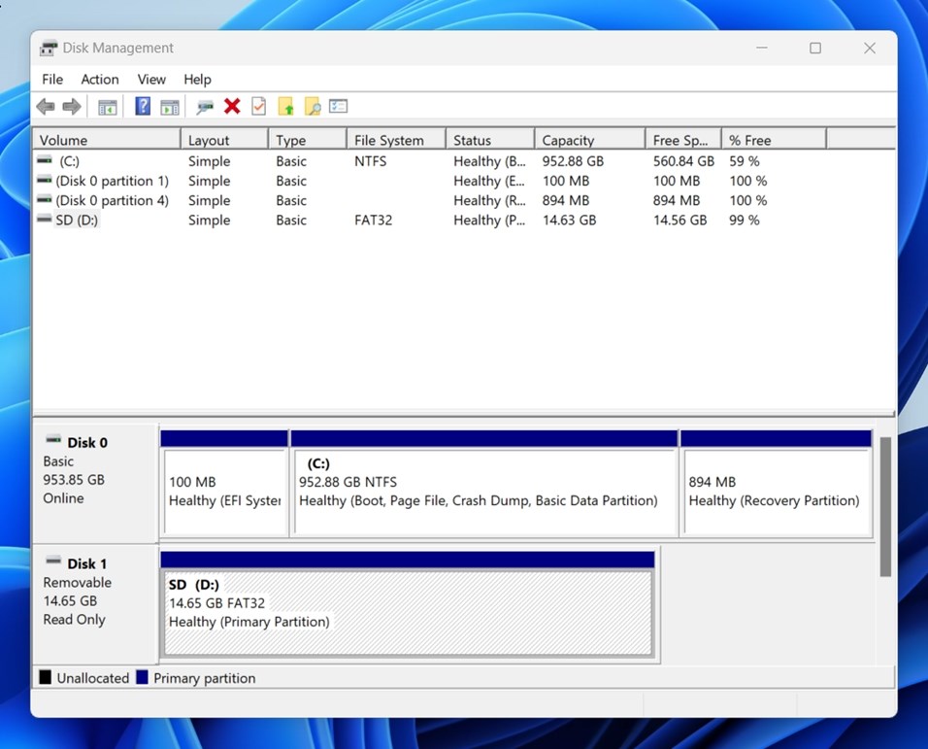
Task: Click the disk rescan magnifier icon
Action: [205, 106]
